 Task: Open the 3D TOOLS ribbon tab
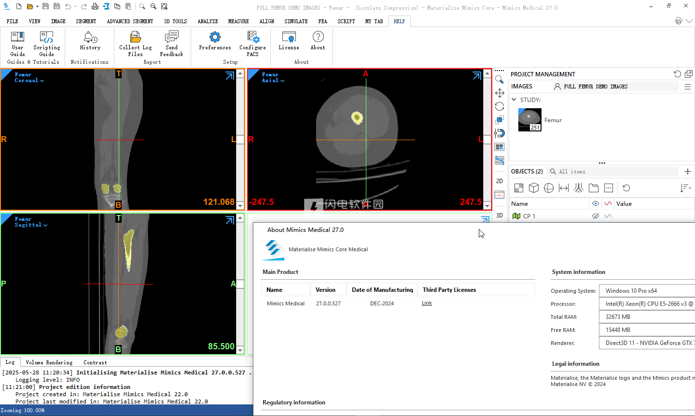click(175, 21)
